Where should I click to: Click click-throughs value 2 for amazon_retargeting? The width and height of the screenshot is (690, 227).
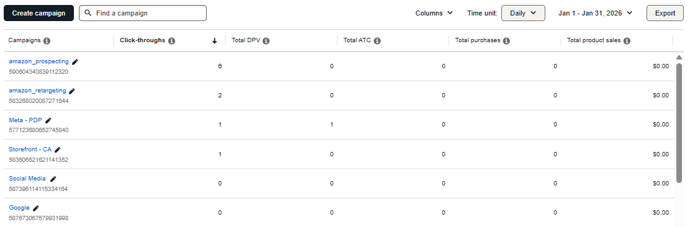(220, 96)
